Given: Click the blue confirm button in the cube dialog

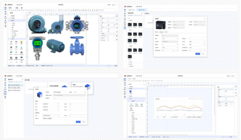Looking at the screenshot, I should (78, 122).
